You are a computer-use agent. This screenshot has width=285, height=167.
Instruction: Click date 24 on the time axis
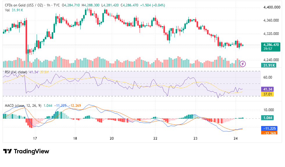pyautogui.click(x=236, y=138)
